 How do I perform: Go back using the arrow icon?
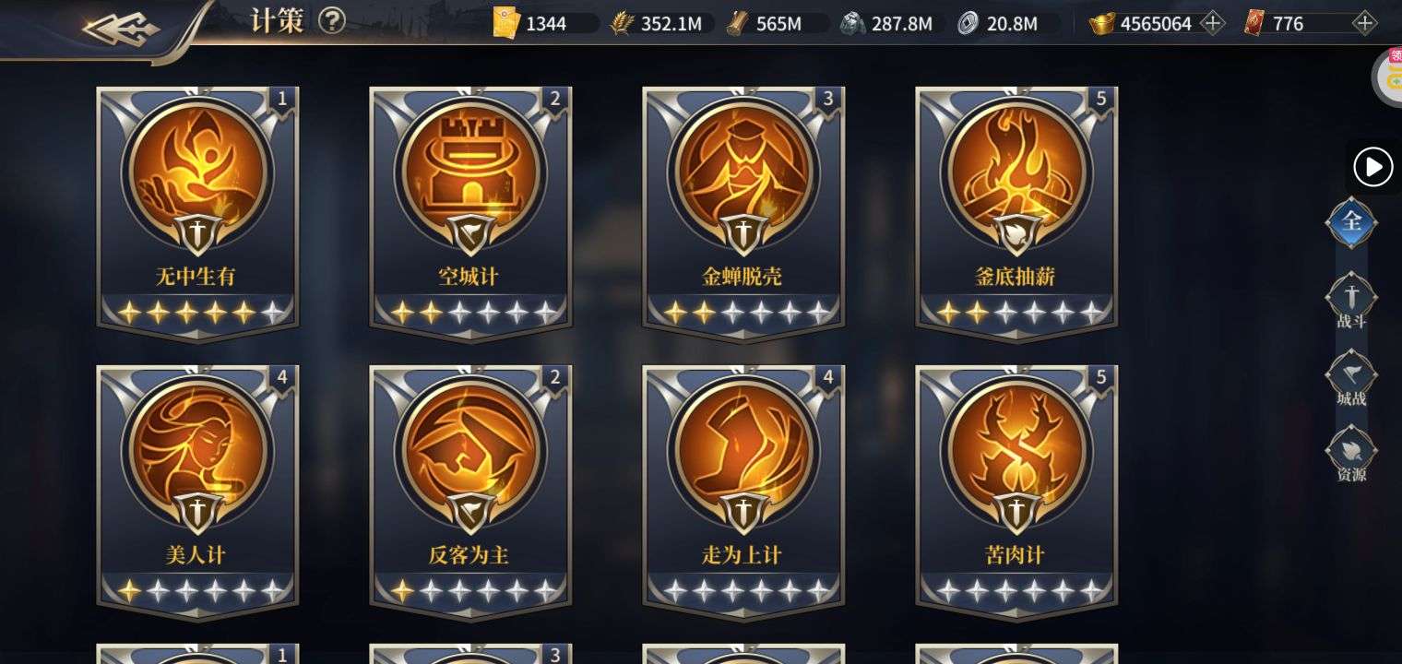120,29
